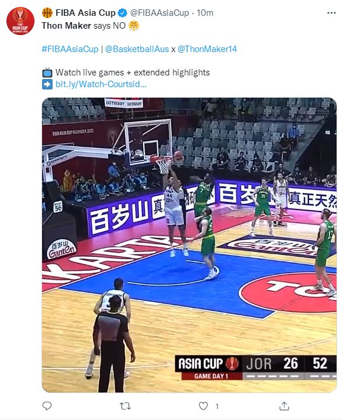The width and height of the screenshot is (343, 420).
Task: Open the FIBA Asia Cup profile avatar
Action: [20, 21]
